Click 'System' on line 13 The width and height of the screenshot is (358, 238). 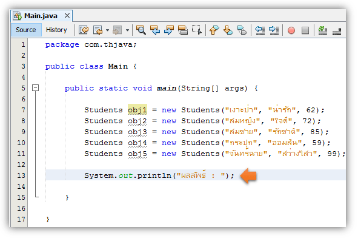click(99, 175)
